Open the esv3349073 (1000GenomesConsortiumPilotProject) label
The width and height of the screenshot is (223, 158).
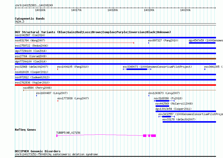click(x=157, y=67)
